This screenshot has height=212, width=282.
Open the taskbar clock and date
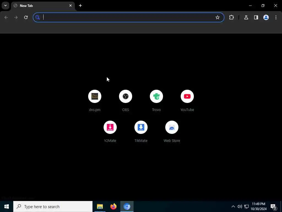259,206
